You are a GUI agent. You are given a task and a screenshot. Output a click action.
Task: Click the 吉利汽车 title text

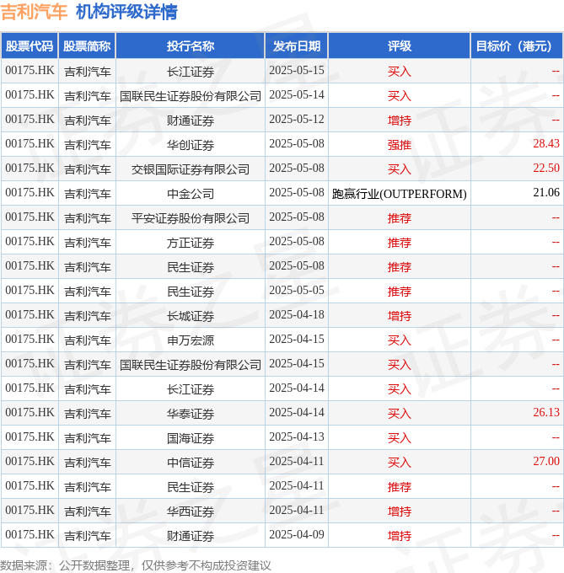pos(34,12)
